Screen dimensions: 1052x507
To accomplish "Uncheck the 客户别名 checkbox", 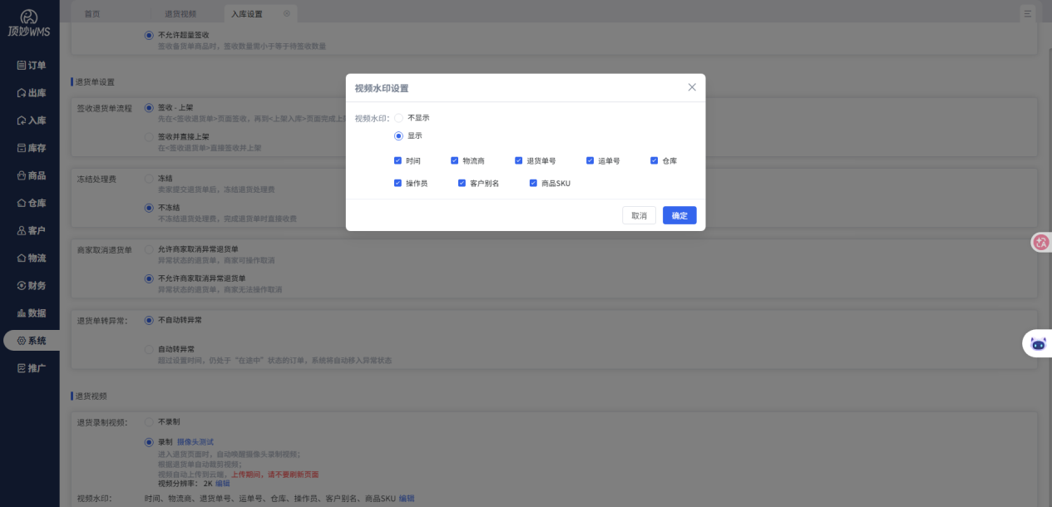I will pos(462,183).
